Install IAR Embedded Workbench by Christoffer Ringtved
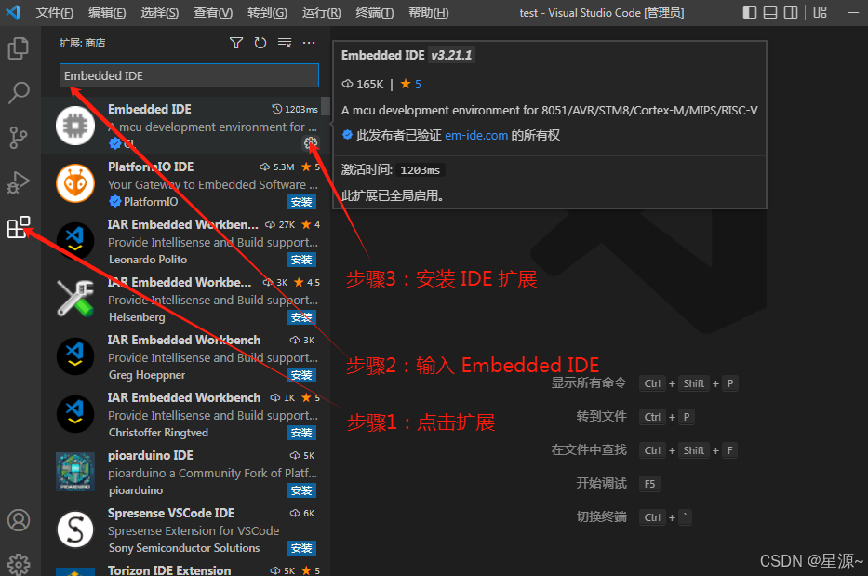 [x=301, y=433]
